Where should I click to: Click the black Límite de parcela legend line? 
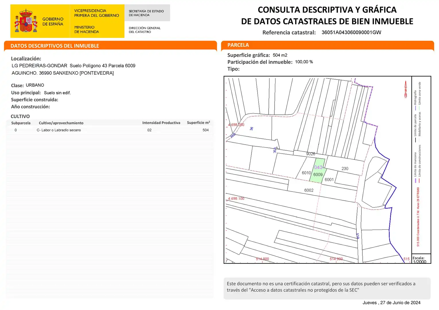pos(415,140)
